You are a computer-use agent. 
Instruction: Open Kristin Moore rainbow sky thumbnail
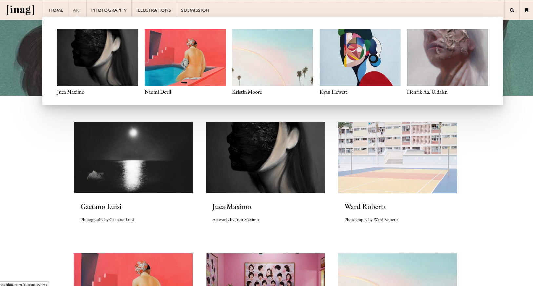click(x=272, y=57)
